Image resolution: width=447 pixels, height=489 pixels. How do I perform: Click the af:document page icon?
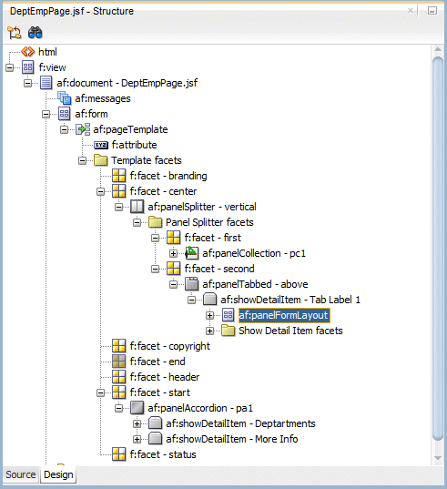[x=46, y=83]
